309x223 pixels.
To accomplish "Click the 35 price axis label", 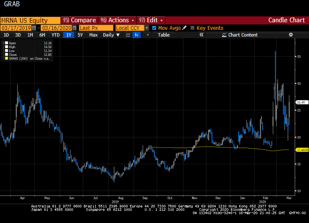I will [x=299, y=57].
